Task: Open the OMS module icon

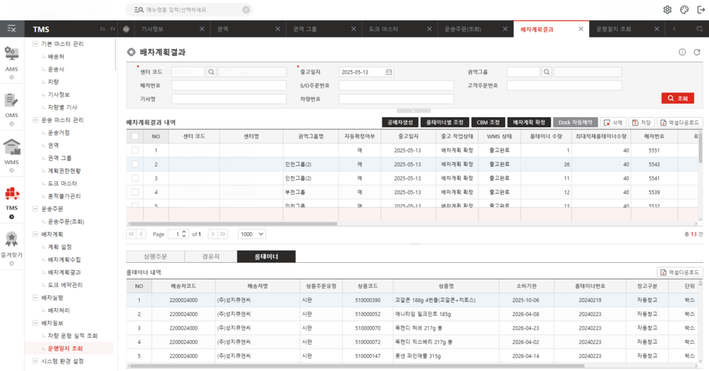Action: 12,100
